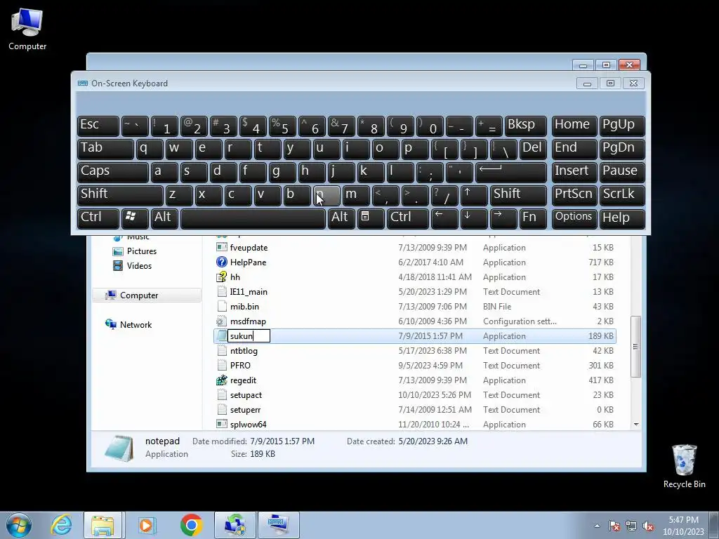Click the scrollbar down arrow in Explorer
The width and height of the screenshot is (719, 539).
[x=636, y=425]
